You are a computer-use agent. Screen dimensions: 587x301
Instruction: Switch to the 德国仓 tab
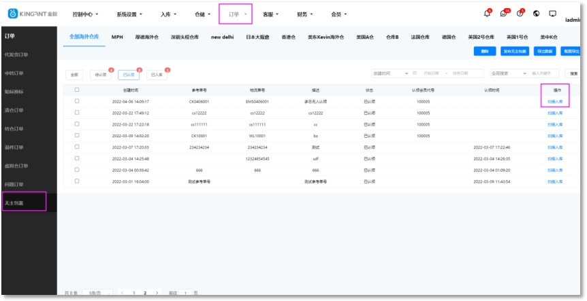coord(449,37)
